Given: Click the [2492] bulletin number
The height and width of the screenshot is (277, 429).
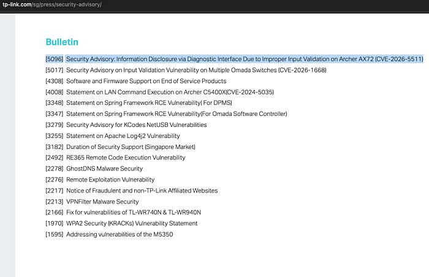Looking at the screenshot, I should pos(54,157).
